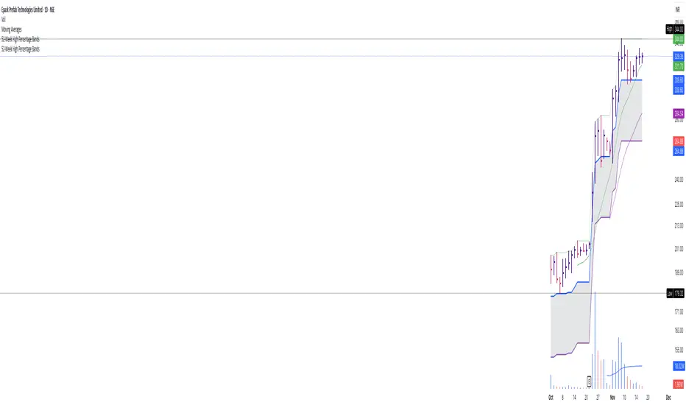Click the event marker icon on the time axis
The height and width of the screenshot is (405, 686).
click(590, 381)
